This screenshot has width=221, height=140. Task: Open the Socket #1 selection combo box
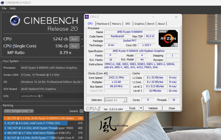(115, 100)
